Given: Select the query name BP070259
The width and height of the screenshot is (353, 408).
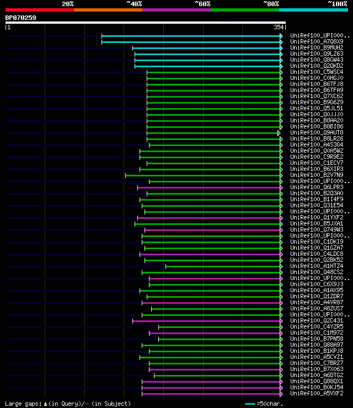Looking at the screenshot, I should coord(20,18).
